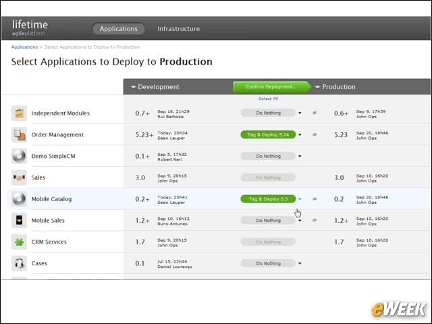Image resolution: width=432 pixels, height=324 pixels.
Task: Click Do Nothing button for Demo SimpleCM
Action: (x=268, y=156)
